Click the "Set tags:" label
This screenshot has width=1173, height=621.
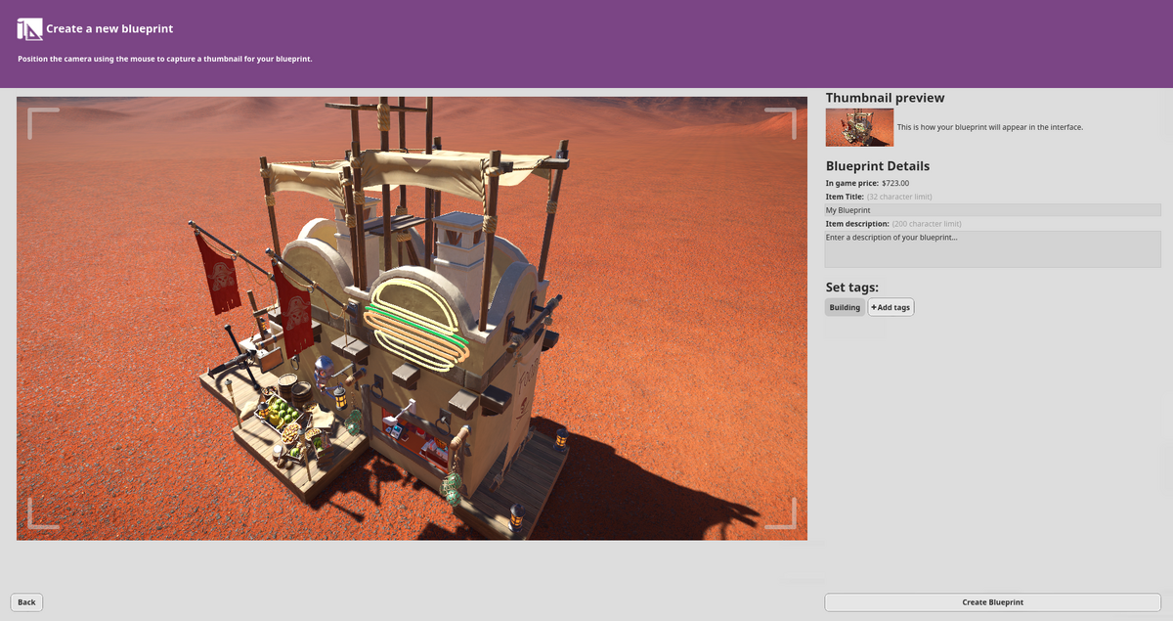(x=851, y=288)
